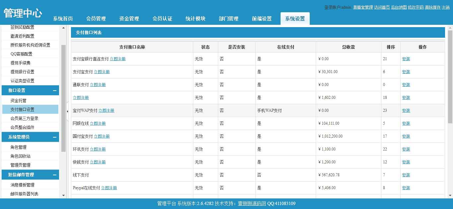Click the sidebar scroll up arrow
This screenshot has height=209, width=453.
pos(64,28)
